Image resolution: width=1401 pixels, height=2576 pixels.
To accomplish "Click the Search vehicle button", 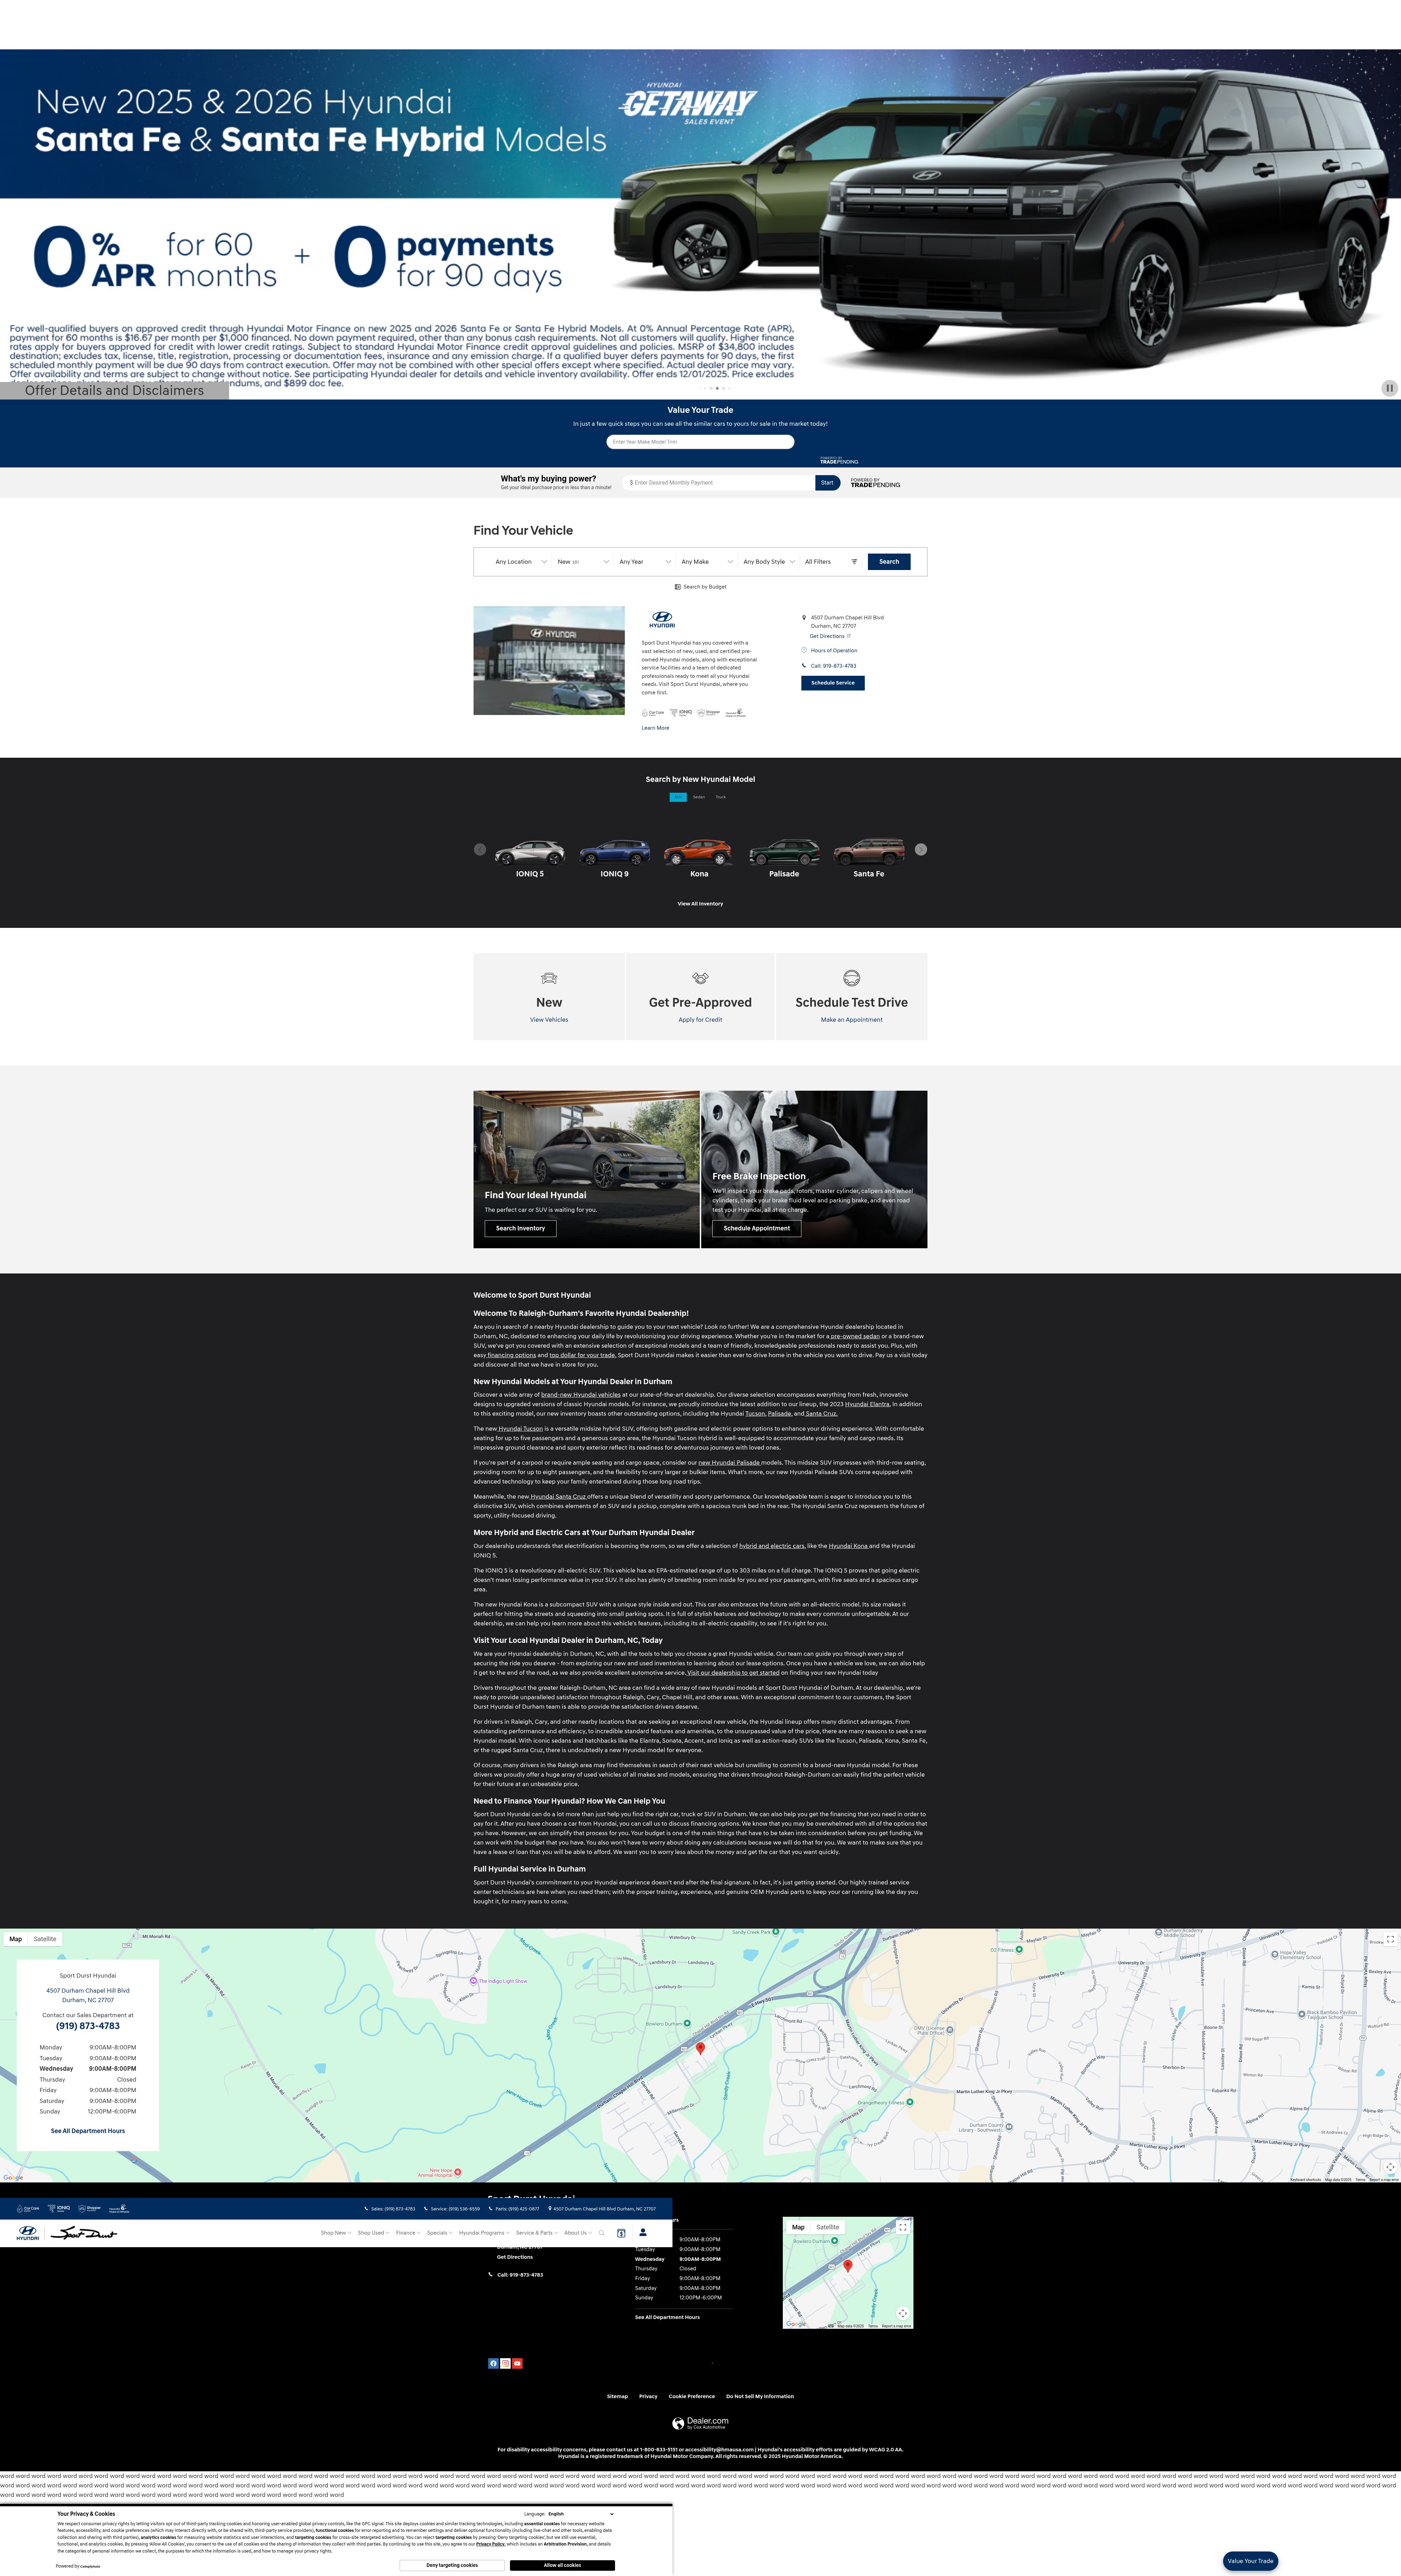I will point(889,562).
